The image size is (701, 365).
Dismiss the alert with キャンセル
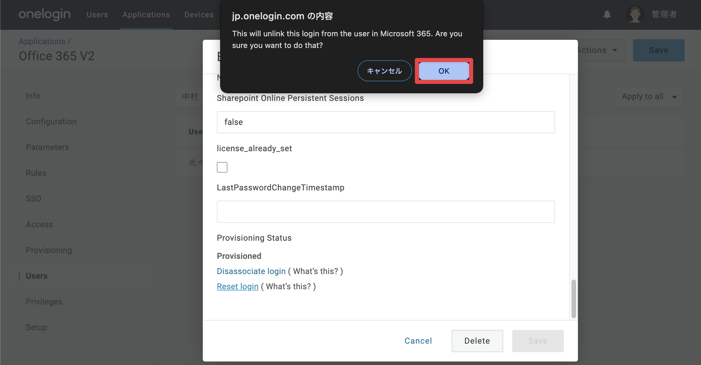(x=384, y=71)
